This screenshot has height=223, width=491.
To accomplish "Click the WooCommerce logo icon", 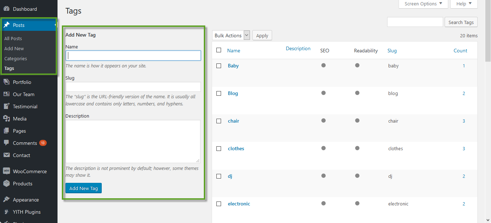I will [6, 171].
